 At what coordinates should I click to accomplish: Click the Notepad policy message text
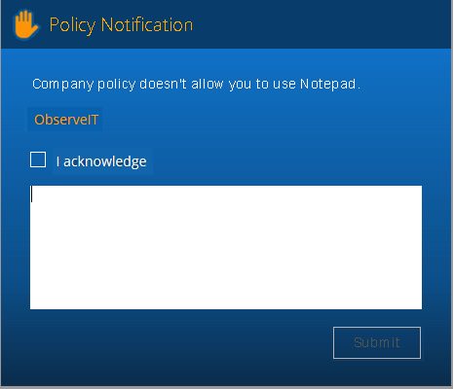(x=196, y=85)
